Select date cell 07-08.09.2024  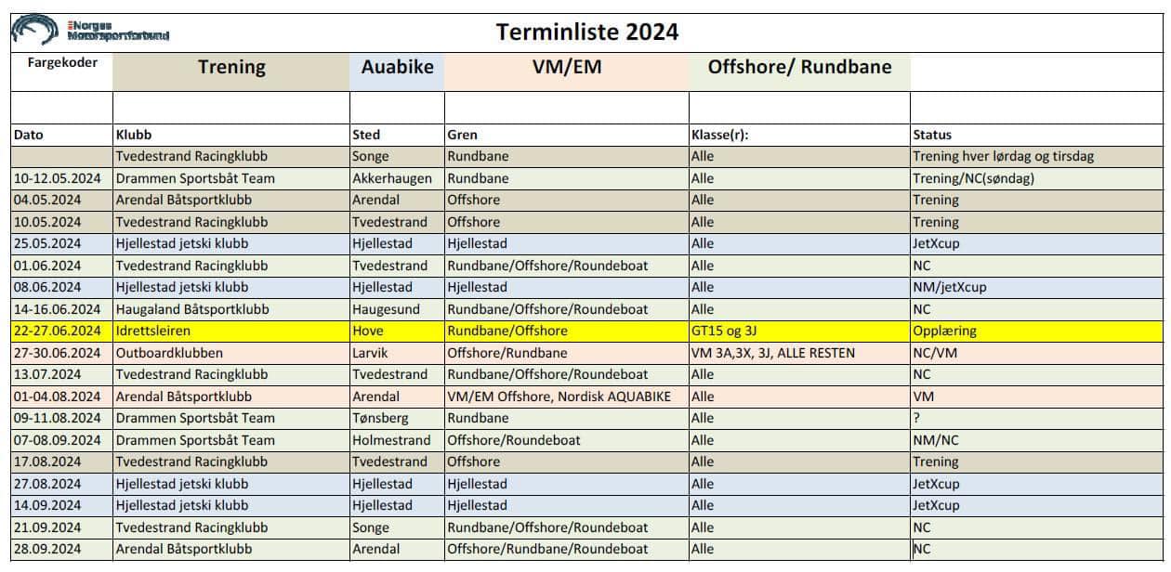61,440
